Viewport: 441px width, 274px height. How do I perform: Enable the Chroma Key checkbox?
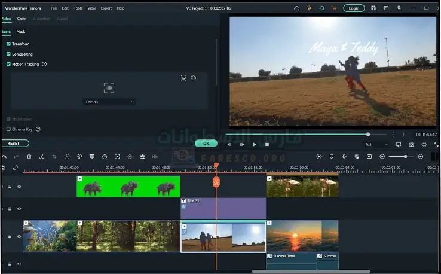tap(8, 129)
